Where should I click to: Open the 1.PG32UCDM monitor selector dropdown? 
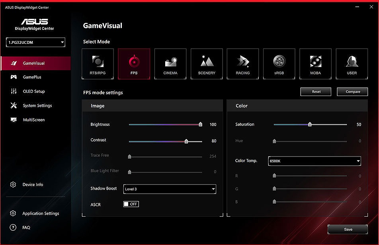35,42
